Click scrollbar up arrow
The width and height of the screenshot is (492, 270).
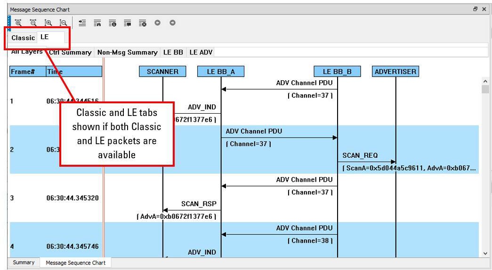click(x=485, y=81)
